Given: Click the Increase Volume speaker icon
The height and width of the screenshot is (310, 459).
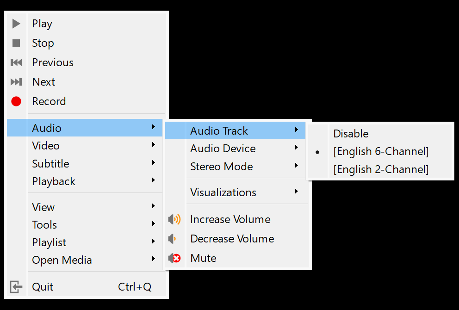Looking at the screenshot, I should [174, 219].
